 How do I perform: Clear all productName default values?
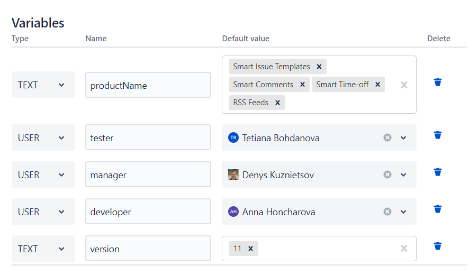[404, 85]
